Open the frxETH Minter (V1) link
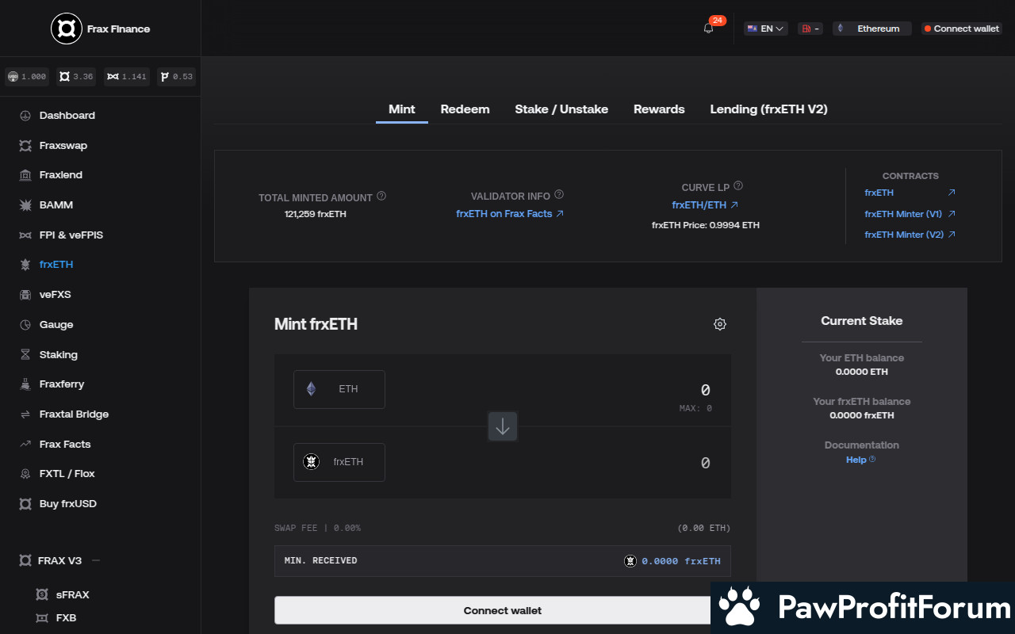 (x=910, y=214)
